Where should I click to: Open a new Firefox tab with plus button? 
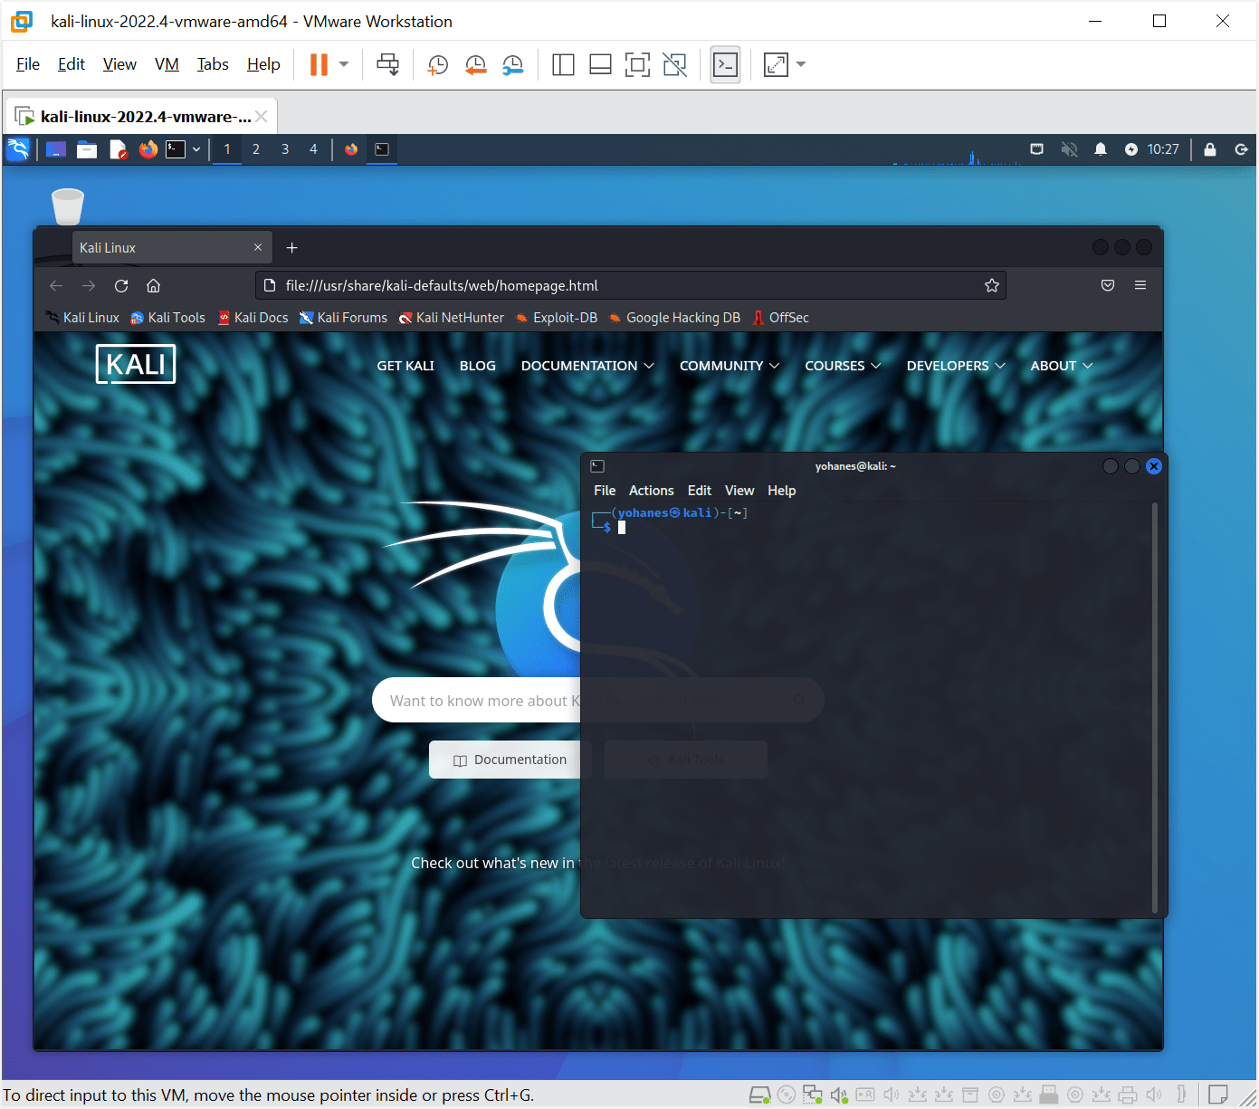click(291, 247)
